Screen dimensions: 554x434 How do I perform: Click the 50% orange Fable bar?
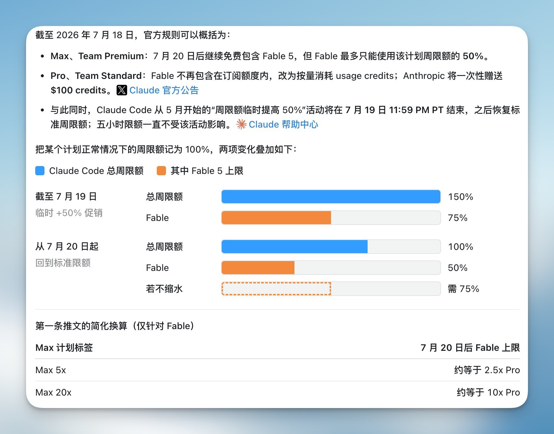tap(258, 268)
